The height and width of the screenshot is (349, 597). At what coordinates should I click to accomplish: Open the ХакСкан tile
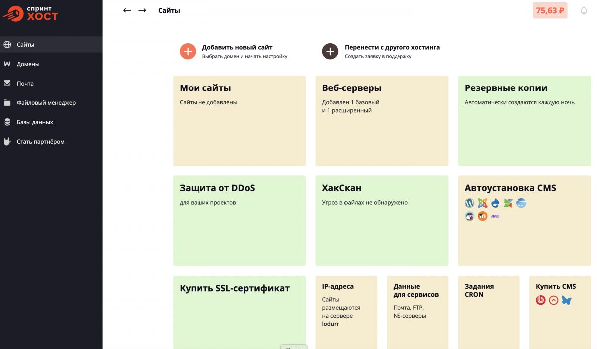tap(382, 221)
